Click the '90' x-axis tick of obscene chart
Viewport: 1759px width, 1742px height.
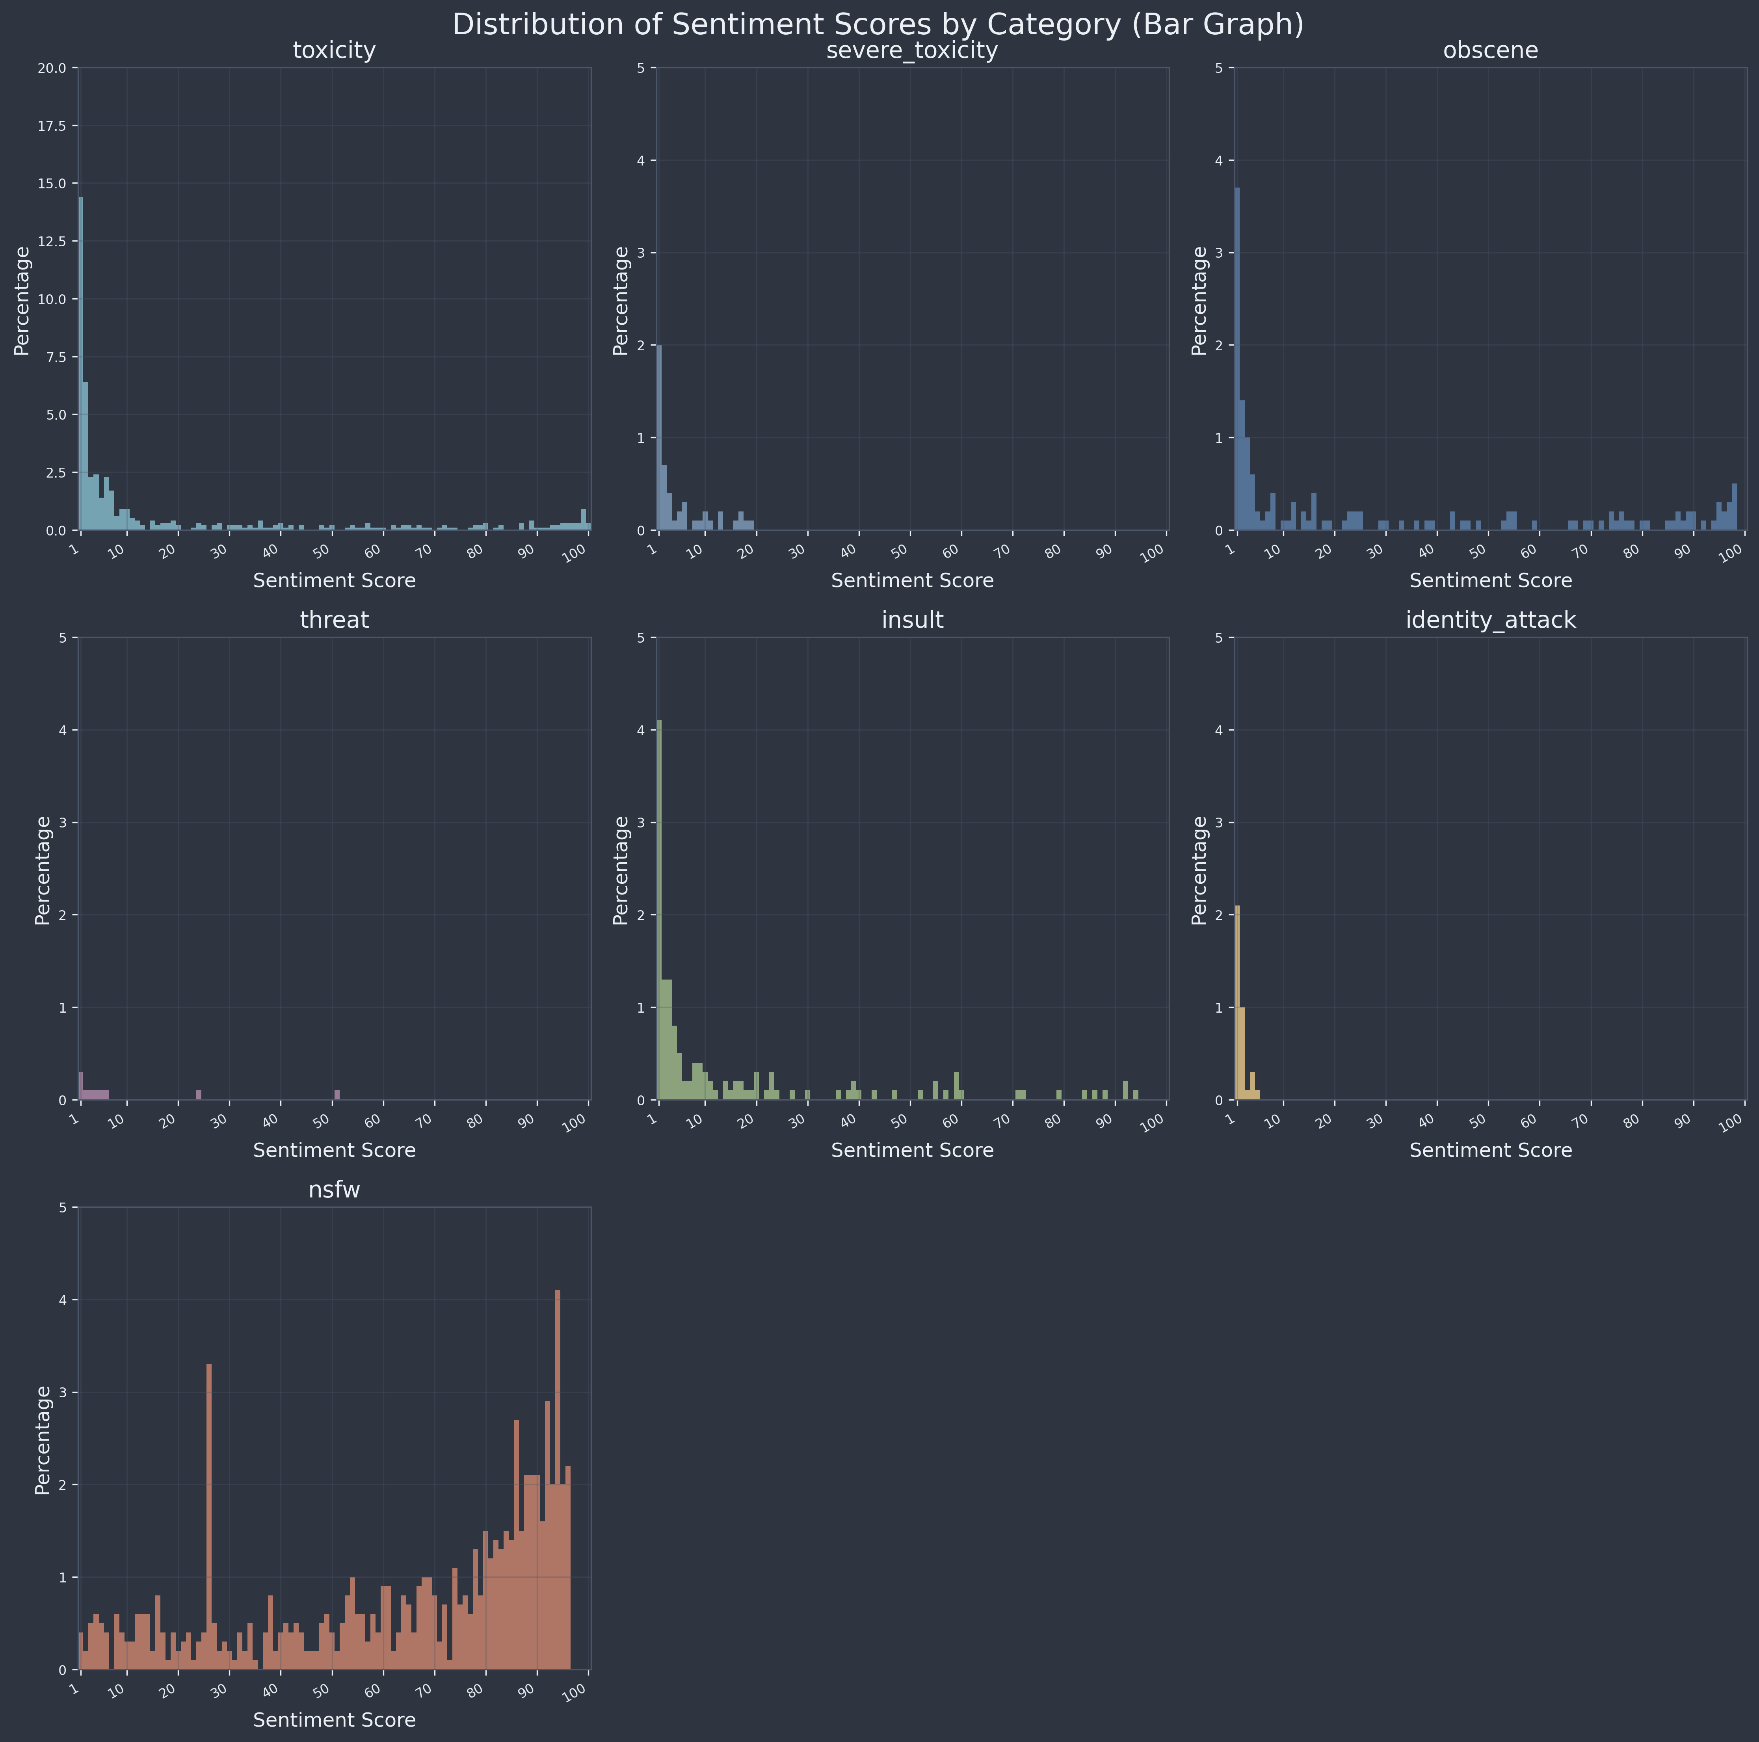click(1685, 552)
